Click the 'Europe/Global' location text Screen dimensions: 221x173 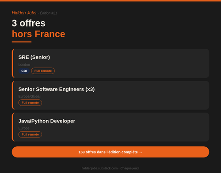pos(29,96)
